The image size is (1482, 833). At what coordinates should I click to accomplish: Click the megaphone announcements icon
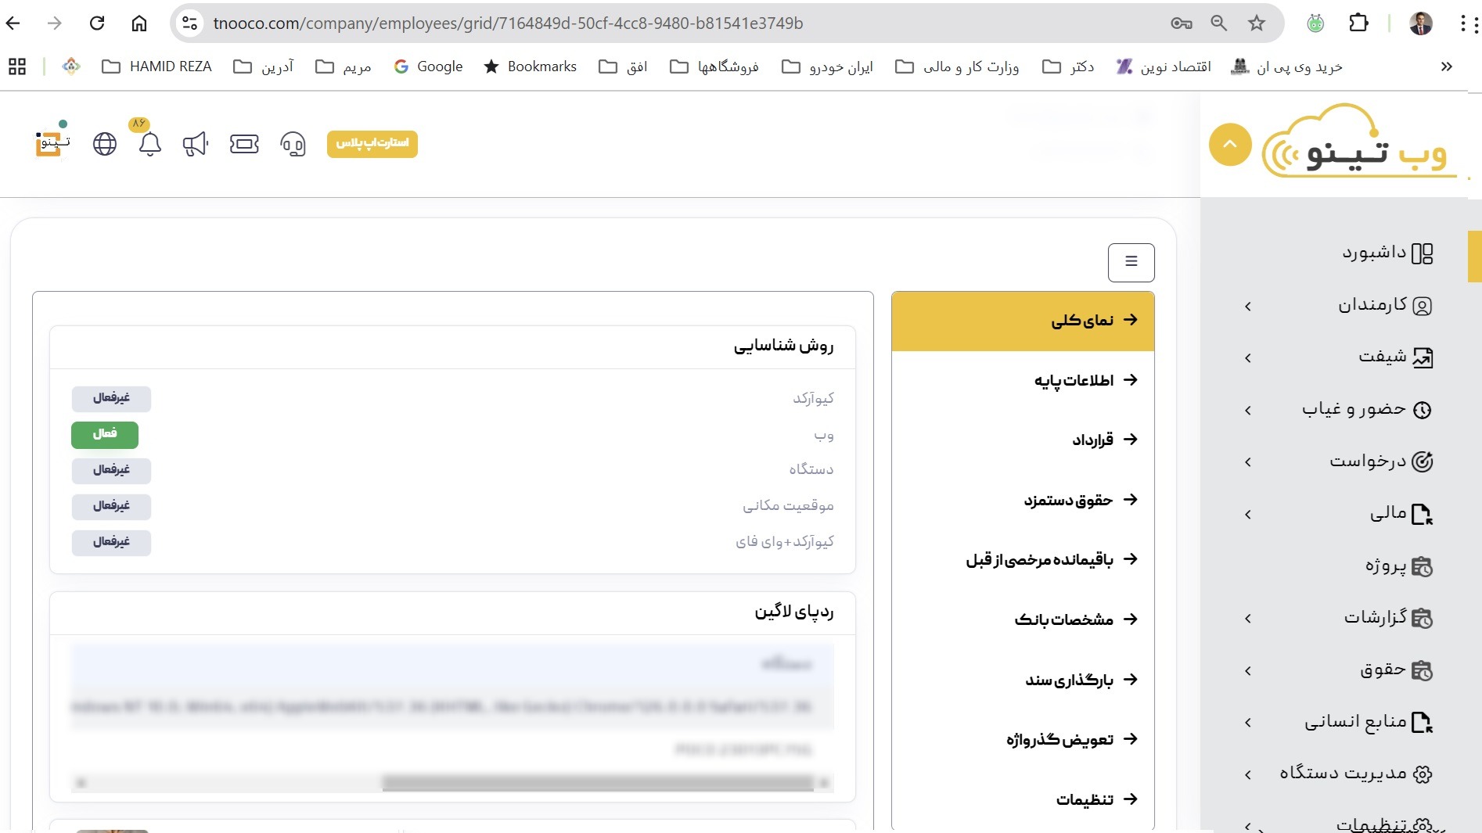(x=196, y=144)
